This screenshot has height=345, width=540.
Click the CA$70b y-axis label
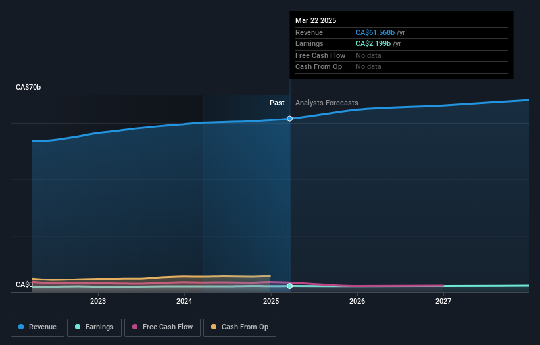(28, 87)
